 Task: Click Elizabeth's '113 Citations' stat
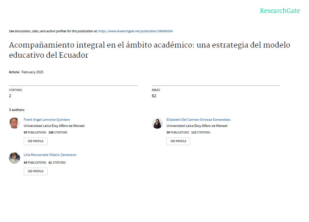pyautogui.click(x=201, y=132)
